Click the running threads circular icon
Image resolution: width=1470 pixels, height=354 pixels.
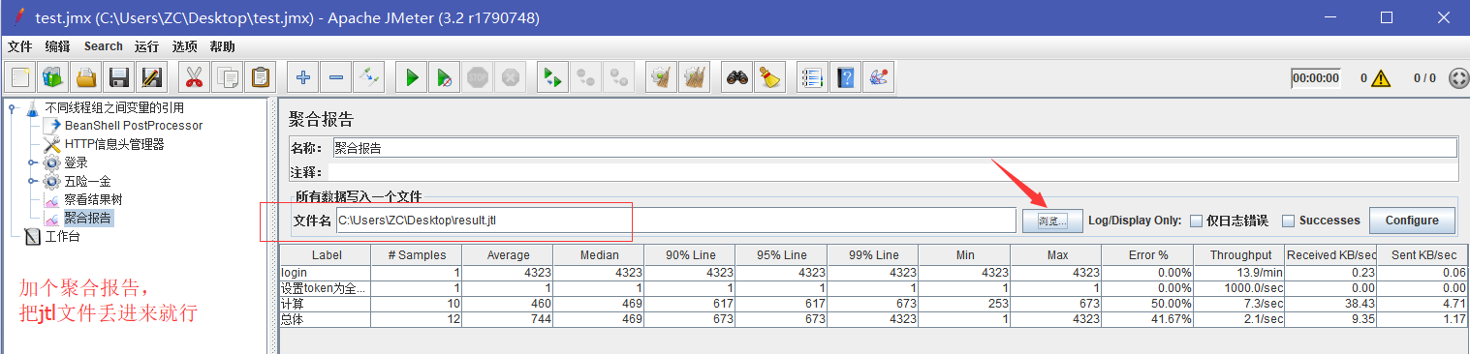coord(1459,78)
